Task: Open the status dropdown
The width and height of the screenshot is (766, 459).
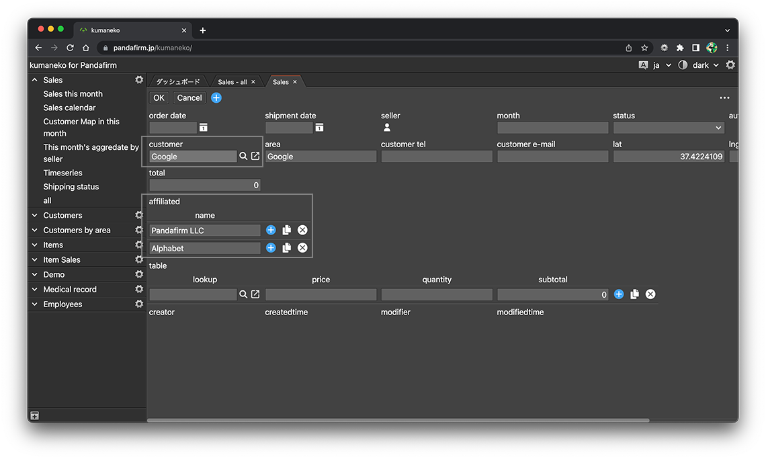Action: pos(669,128)
